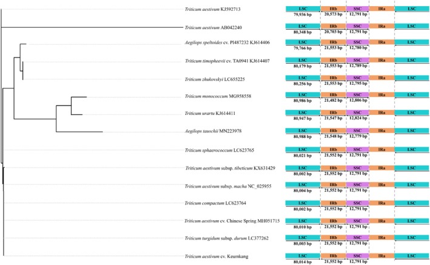Viewport: 430px width, 265px height.
Task: Click Triticum aestivum cv. Keumkang label
Action: click(x=217, y=257)
